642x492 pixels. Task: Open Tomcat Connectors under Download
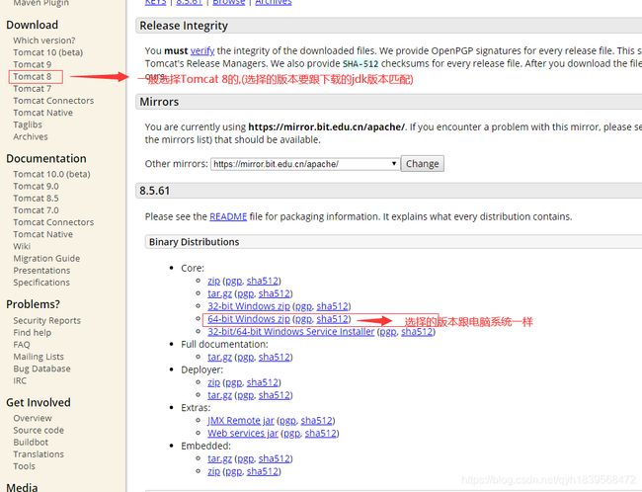click(53, 101)
